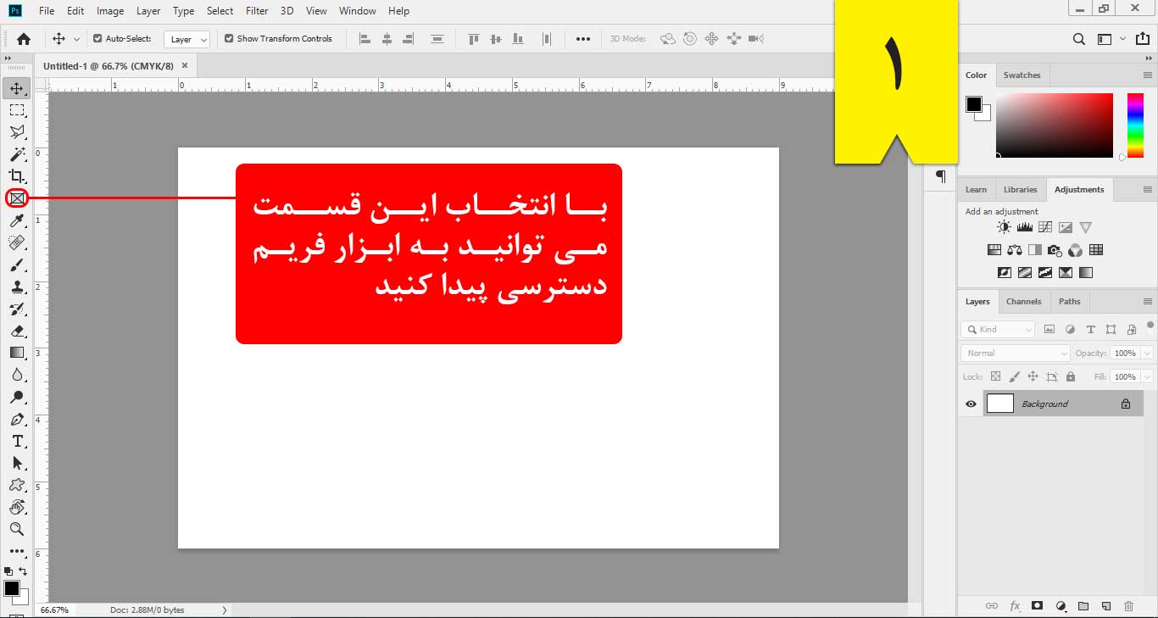The height and width of the screenshot is (618, 1158).
Task: Select the Pen tool
Action: (x=17, y=419)
